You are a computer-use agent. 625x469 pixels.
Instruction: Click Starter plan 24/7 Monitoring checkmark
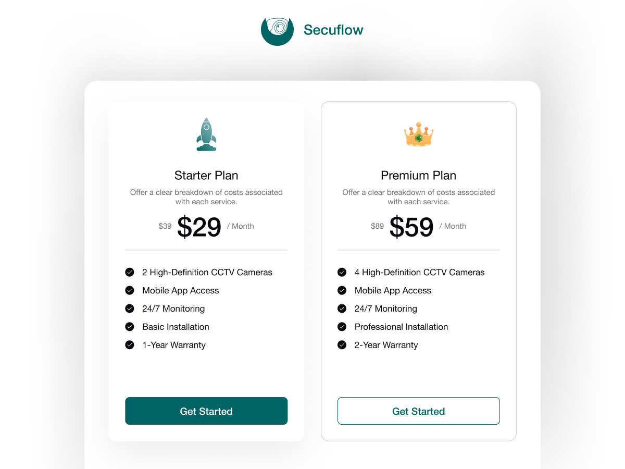[130, 308]
